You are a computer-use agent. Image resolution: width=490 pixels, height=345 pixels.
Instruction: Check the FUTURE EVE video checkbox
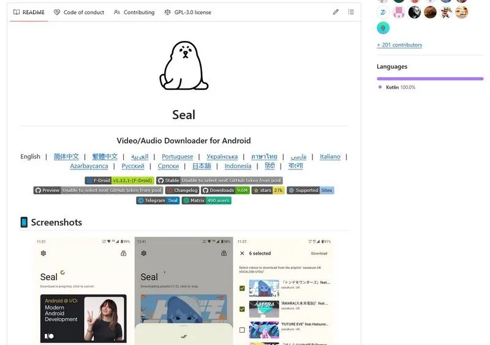click(x=242, y=330)
